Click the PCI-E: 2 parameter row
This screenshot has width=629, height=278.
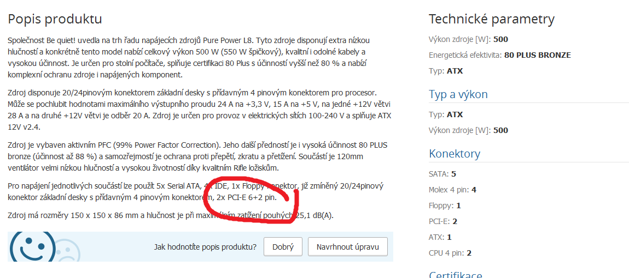(x=443, y=221)
